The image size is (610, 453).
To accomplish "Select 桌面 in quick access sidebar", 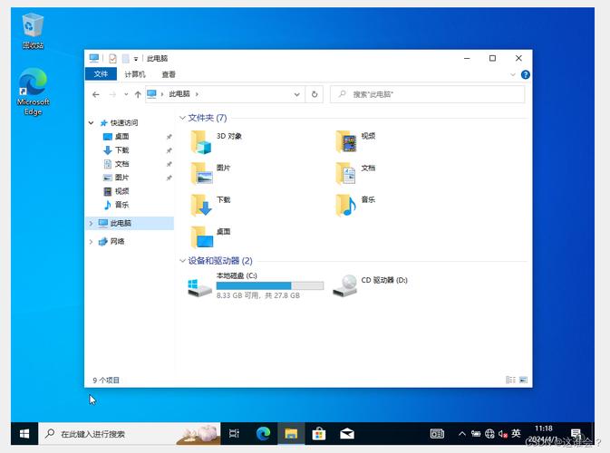I will (121, 137).
